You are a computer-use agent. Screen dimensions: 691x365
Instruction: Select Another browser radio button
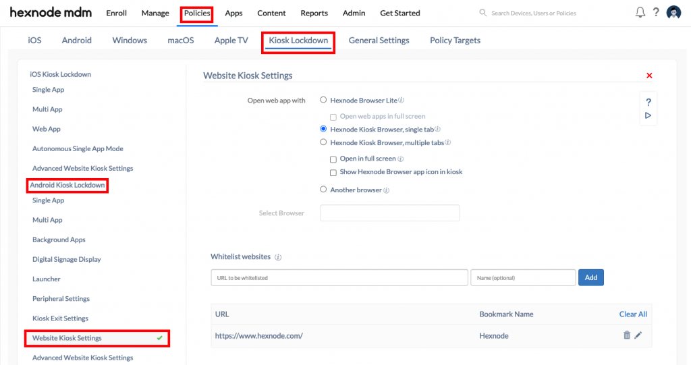coord(323,190)
